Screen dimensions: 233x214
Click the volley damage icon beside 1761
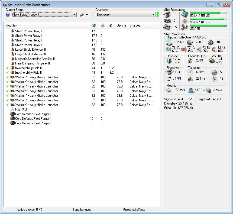169,79
